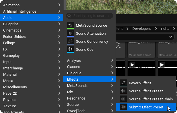The width and height of the screenshot is (177, 113).
Task: Expand the Animation submenu
Action: coord(32,5)
